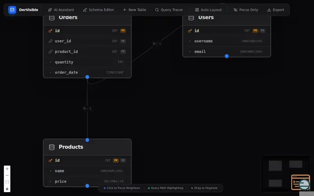
Task: Select the email column in Users
Action: pos(227,51)
